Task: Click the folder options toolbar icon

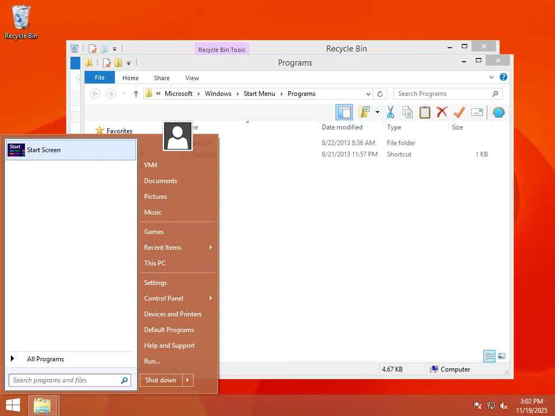Action: pyautogui.click(x=364, y=112)
